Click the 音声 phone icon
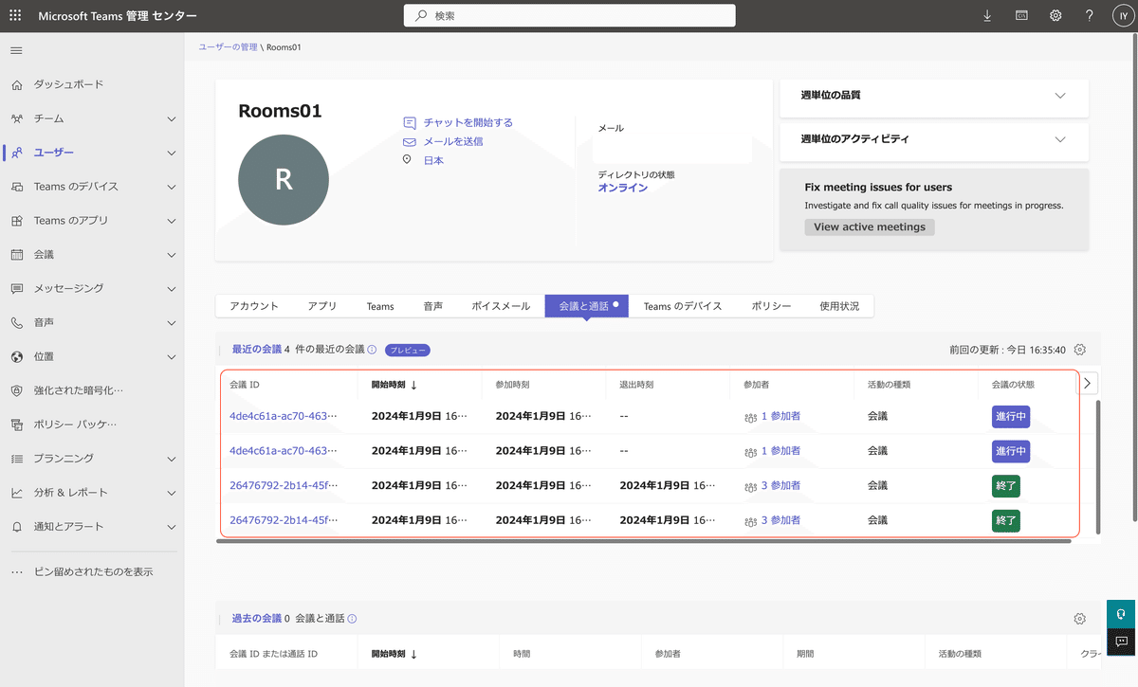Viewport: 1138px width, 687px height. click(x=16, y=322)
